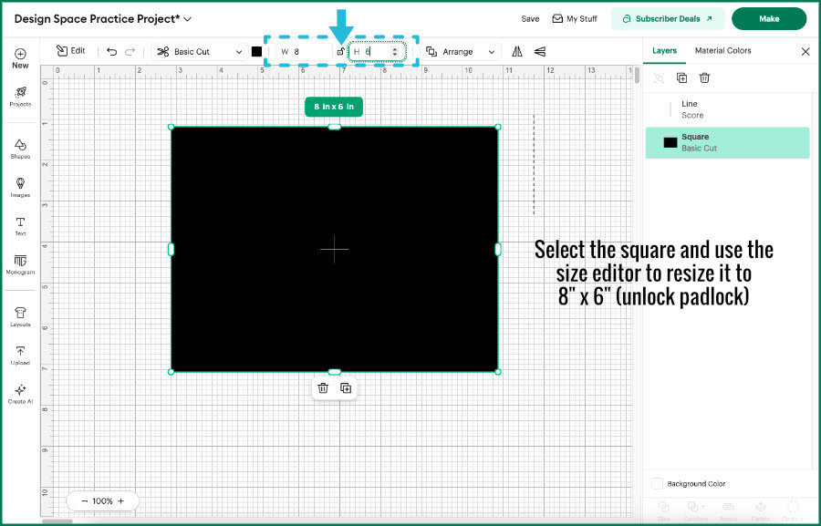
Task: Expand the project title dropdown chevron
Action: pos(187,19)
